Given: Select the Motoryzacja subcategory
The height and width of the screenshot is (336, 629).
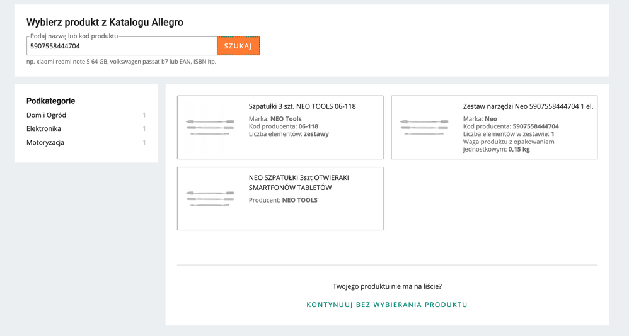Looking at the screenshot, I should [45, 142].
